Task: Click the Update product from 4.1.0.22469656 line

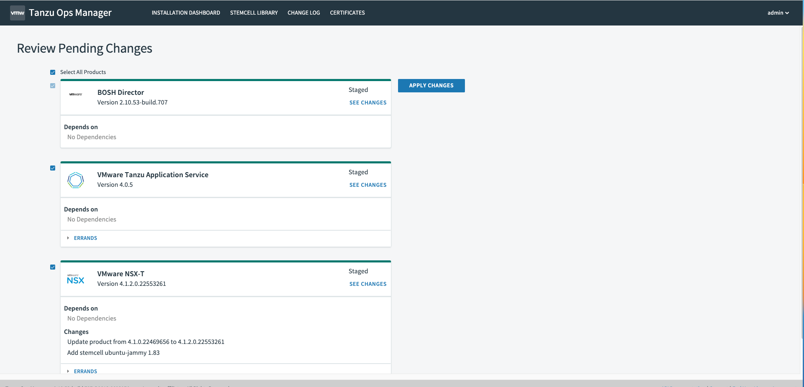Action: click(146, 342)
